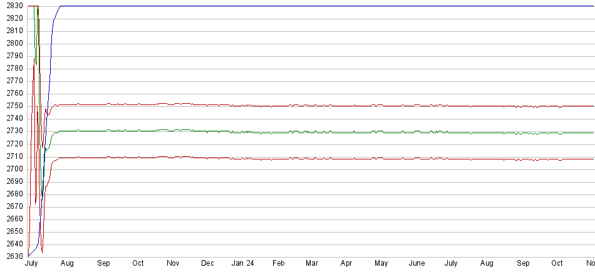Image resolution: width=595 pixels, height=272 pixels.
Task: Click the flat line at 2830 level
Action: coord(313,6)
